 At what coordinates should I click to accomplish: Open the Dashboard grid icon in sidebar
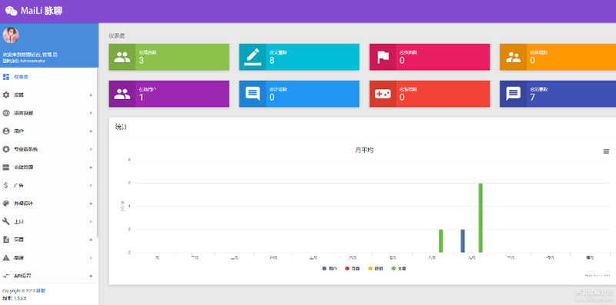[6, 77]
